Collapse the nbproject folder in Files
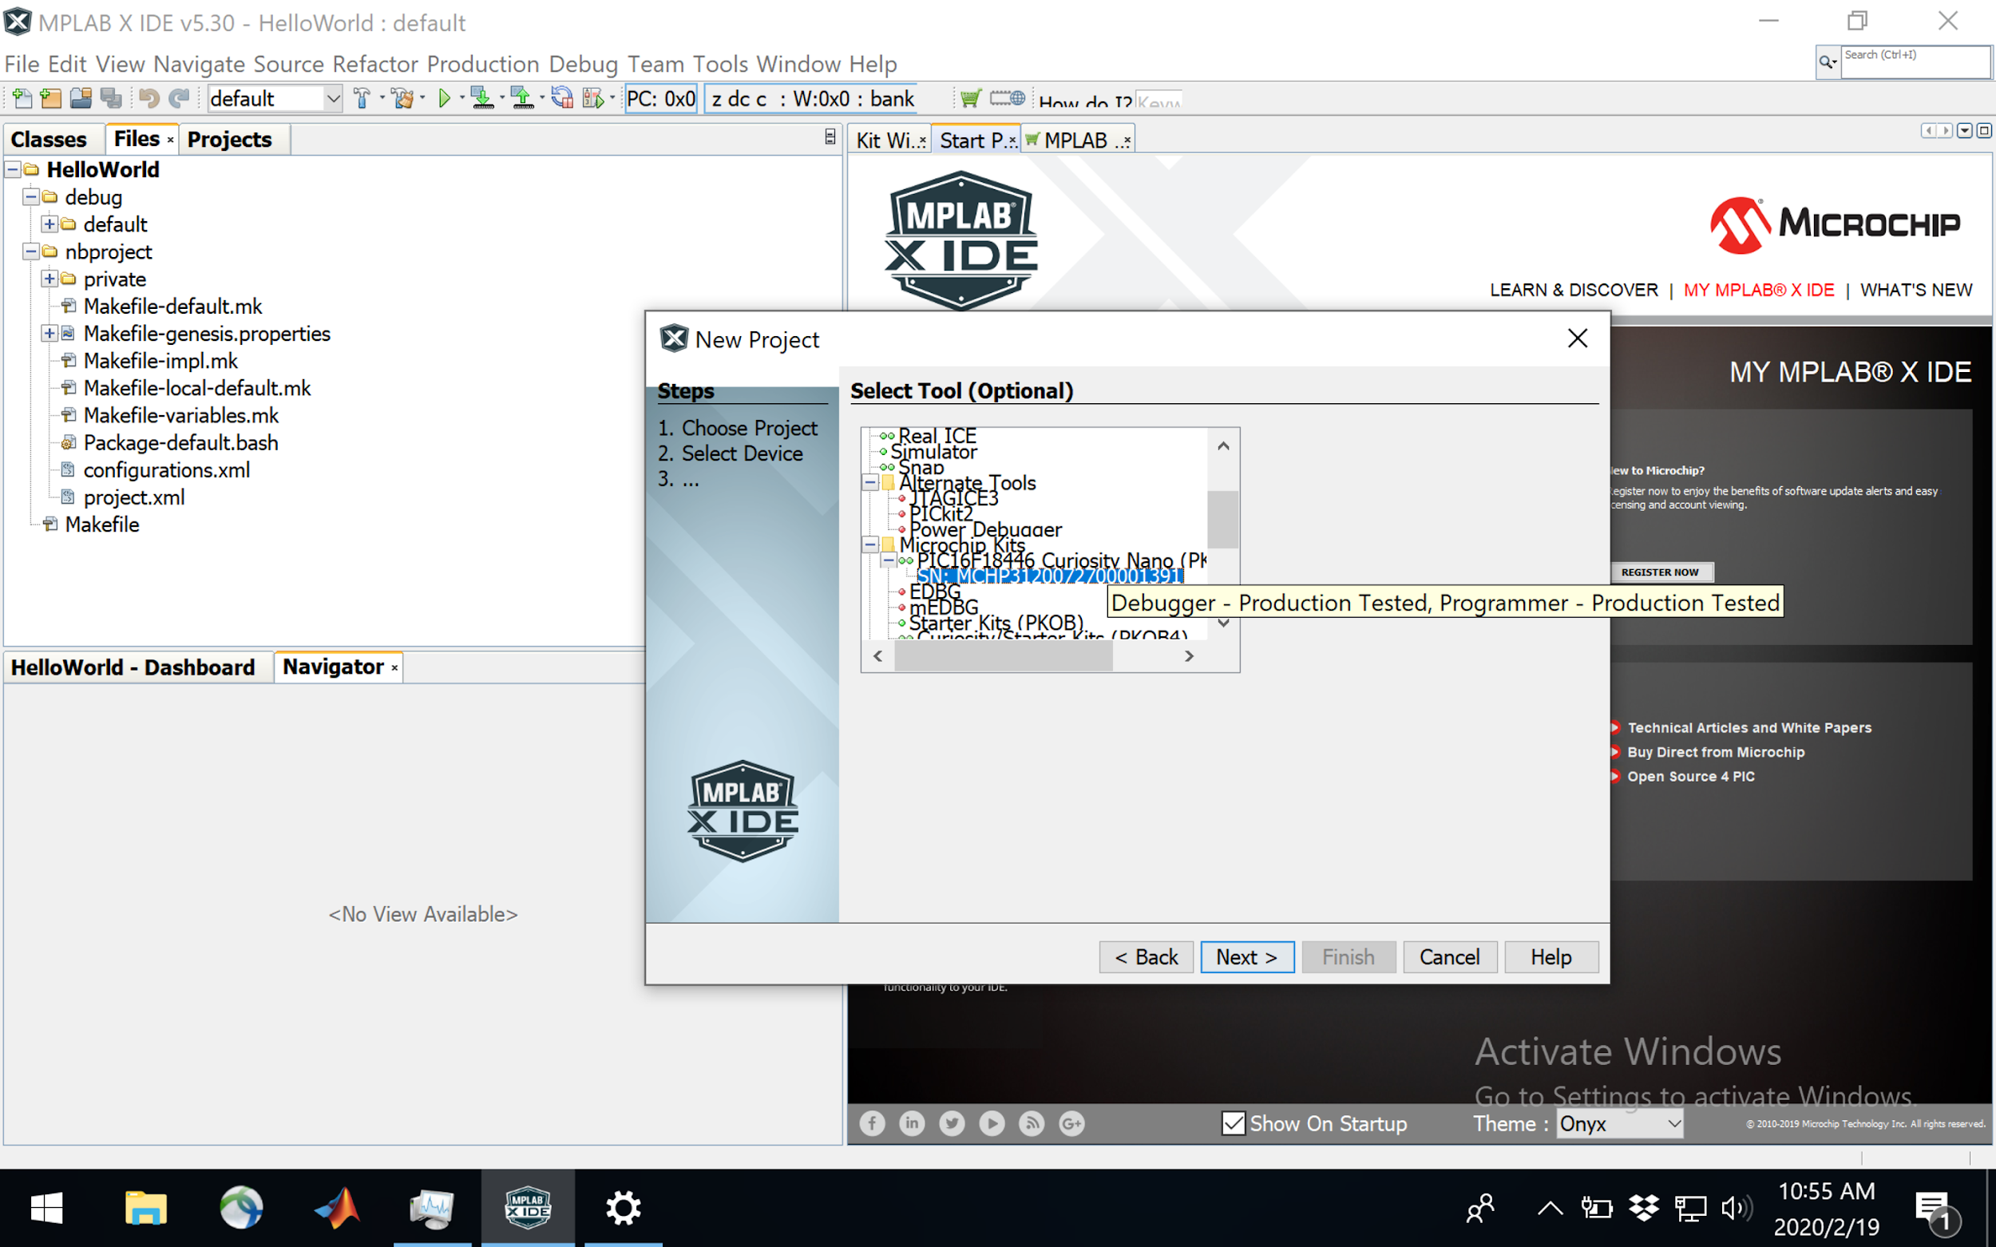 pyautogui.click(x=30, y=251)
